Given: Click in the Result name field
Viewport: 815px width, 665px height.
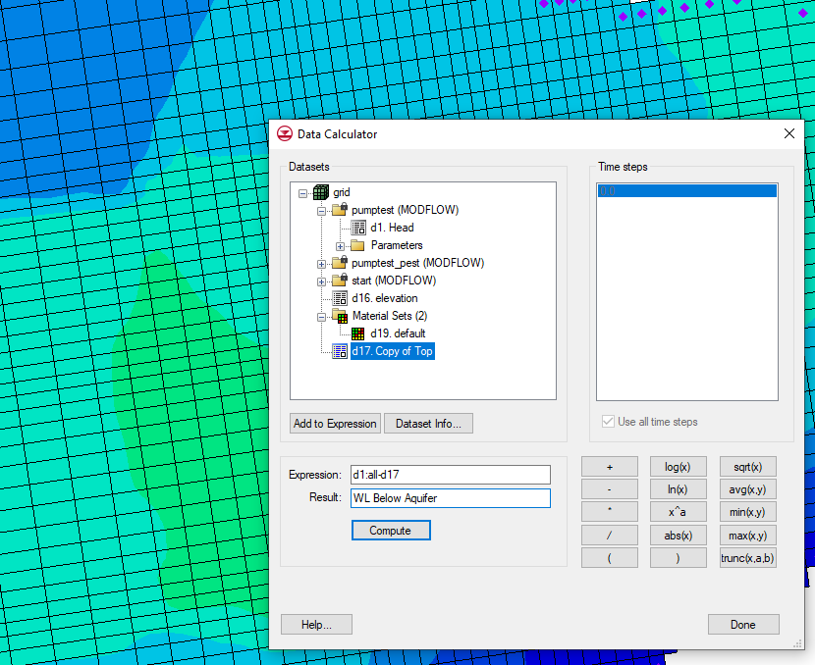Looking at the screenshot, I should pos(451,498).
